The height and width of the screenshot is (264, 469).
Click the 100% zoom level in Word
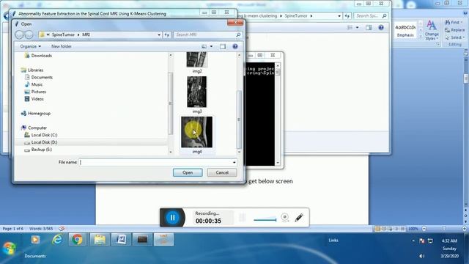click(x=413, y=229)
